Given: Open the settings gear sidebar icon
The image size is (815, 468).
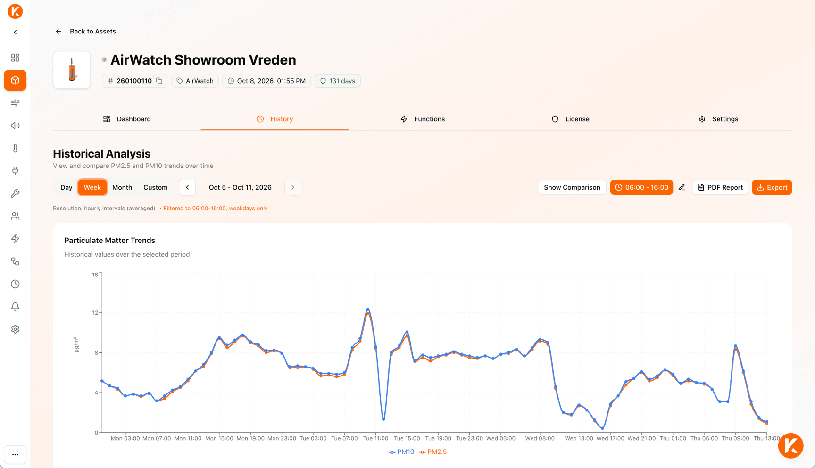Looking at the screenshot, I should (15, 329).
